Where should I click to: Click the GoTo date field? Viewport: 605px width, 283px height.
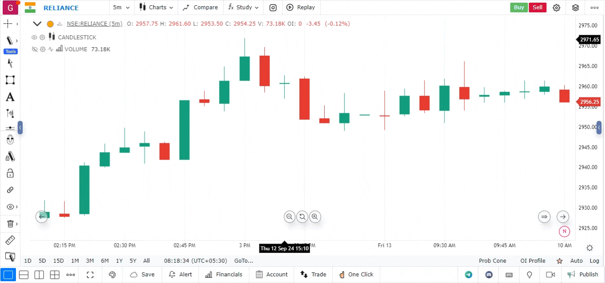(244, 261)
